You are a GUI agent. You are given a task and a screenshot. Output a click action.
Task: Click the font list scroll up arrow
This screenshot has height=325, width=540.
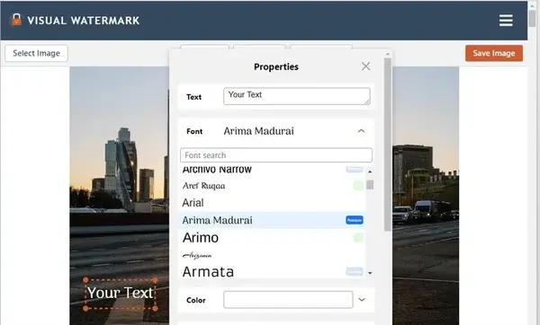[370, 171]
